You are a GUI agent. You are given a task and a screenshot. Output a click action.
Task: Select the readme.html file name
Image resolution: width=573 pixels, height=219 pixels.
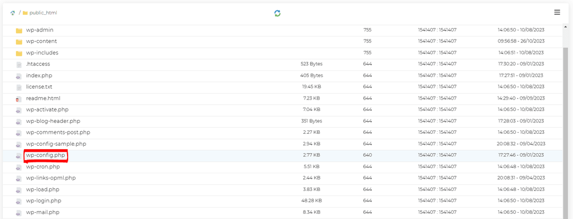43,98
